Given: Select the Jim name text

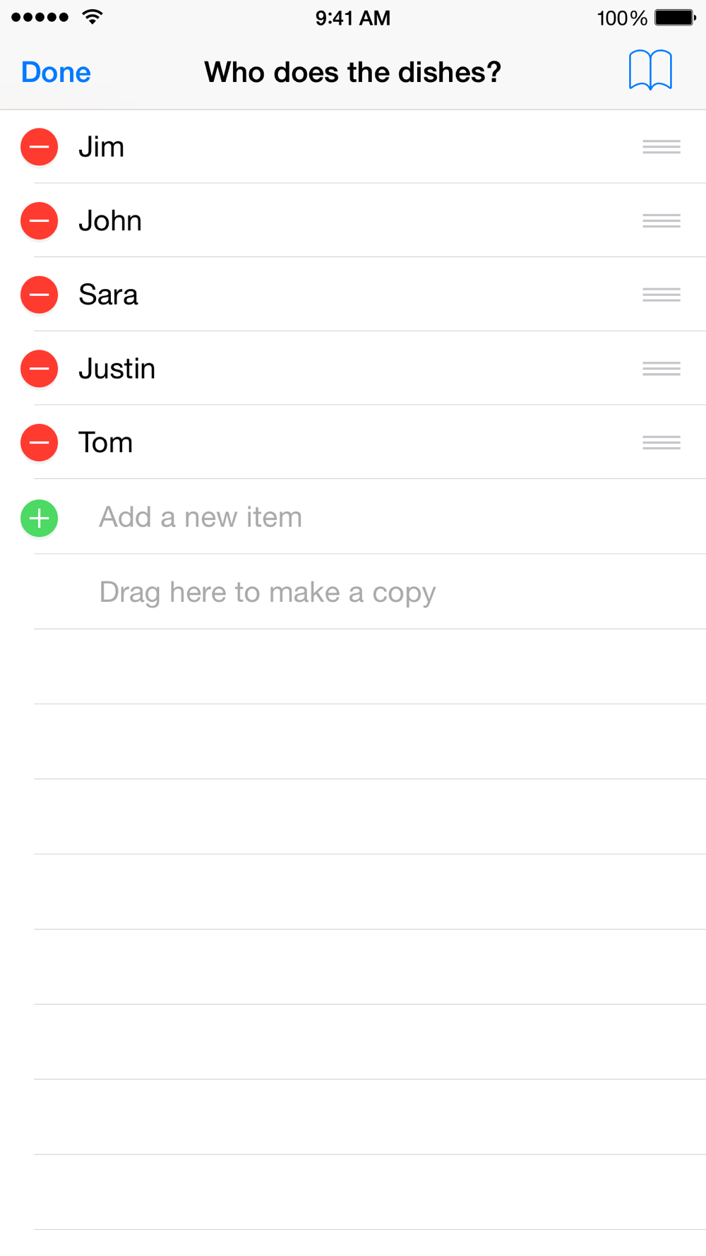Looking at the screenshot, I should point(101,147).
